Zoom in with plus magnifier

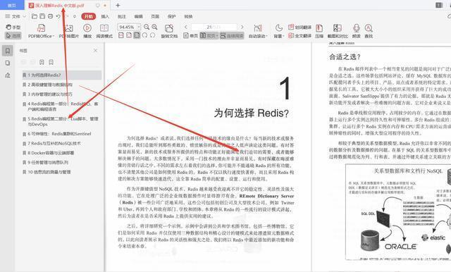pyautogui.click(x=155, y=27)
